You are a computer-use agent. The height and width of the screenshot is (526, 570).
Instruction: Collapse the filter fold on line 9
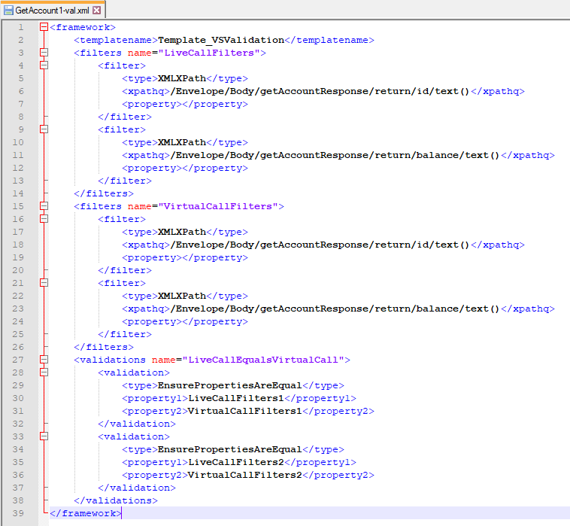click(x=44, y=129)
